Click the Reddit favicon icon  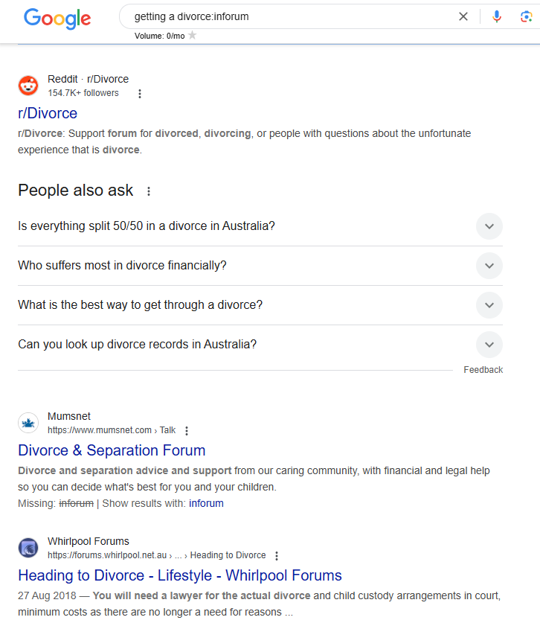pyautogui.click(x=28, y=86)
